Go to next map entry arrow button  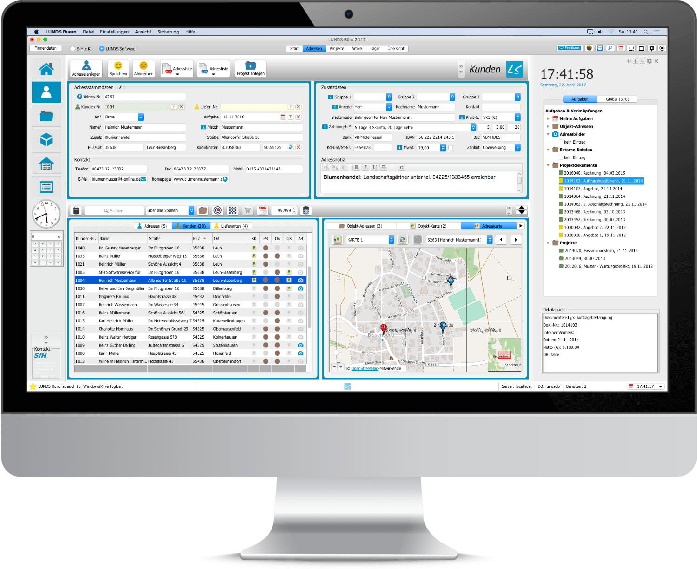(516, 240)
